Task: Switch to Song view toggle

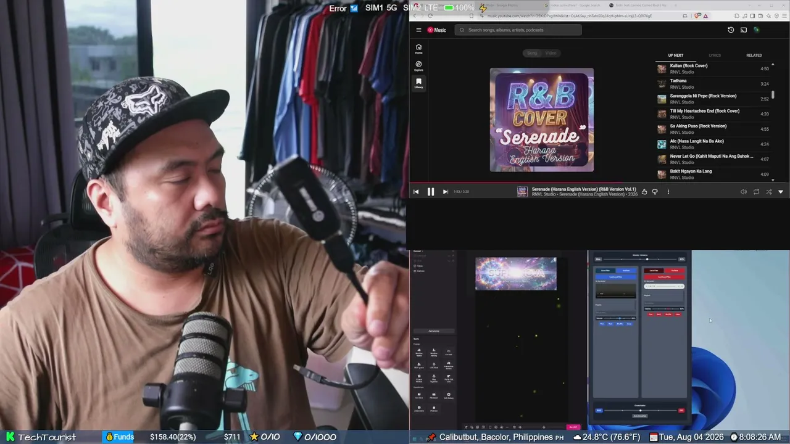Action: [532, 53]
